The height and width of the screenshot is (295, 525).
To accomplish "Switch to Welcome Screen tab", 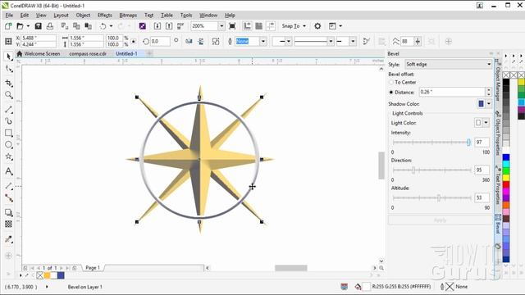I will [39, 54].
